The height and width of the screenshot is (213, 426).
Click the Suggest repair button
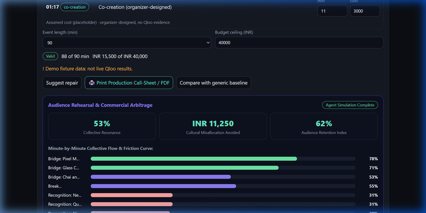pos(62,83)
